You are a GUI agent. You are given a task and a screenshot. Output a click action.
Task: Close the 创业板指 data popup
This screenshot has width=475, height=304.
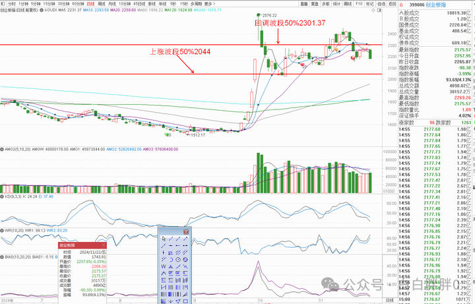[104, 245]
